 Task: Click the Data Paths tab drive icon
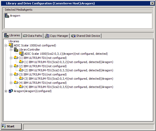pos(25,36)
